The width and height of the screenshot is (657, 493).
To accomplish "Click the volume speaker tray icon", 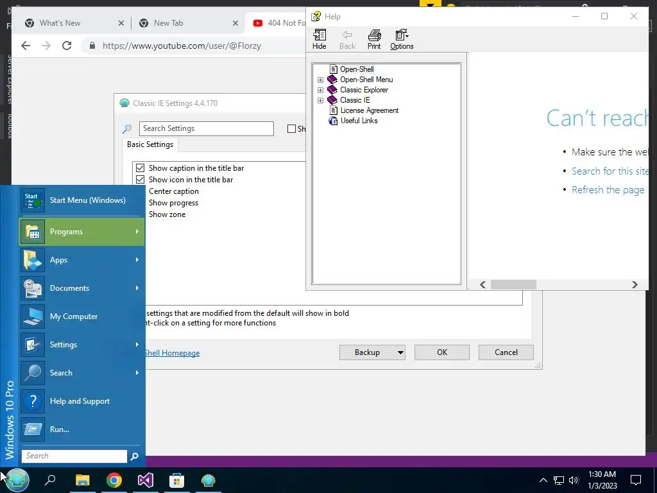I will coord(574,480).
